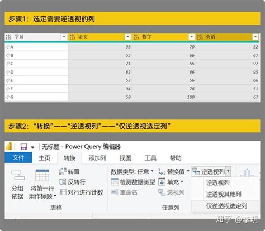This screenshot has height=231, width=265.
Task: Click the cell 小C
Action: pyautogui.click(x=36, y=64)
